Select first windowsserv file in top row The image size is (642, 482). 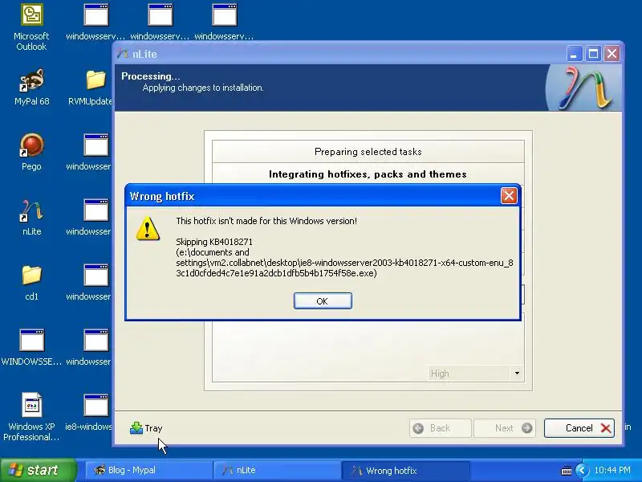click(95, 22)
